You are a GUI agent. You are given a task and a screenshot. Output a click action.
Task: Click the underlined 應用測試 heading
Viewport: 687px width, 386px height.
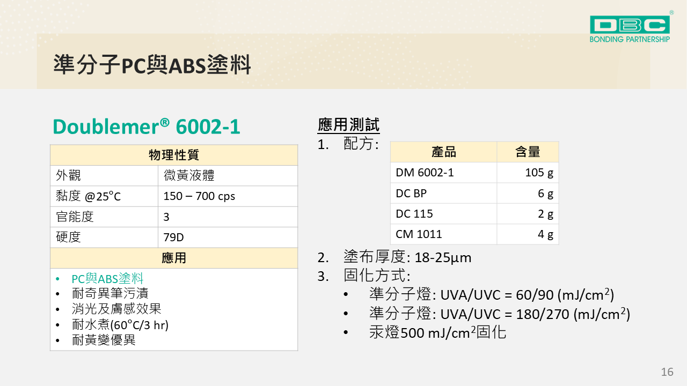tap(348, 125)
